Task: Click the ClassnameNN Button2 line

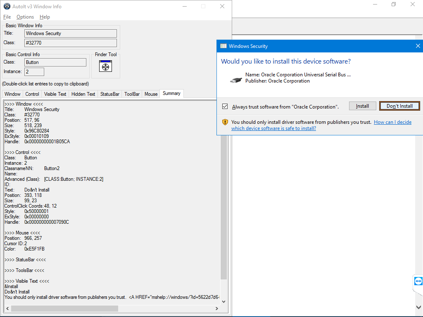Action: tap(32, 168)
